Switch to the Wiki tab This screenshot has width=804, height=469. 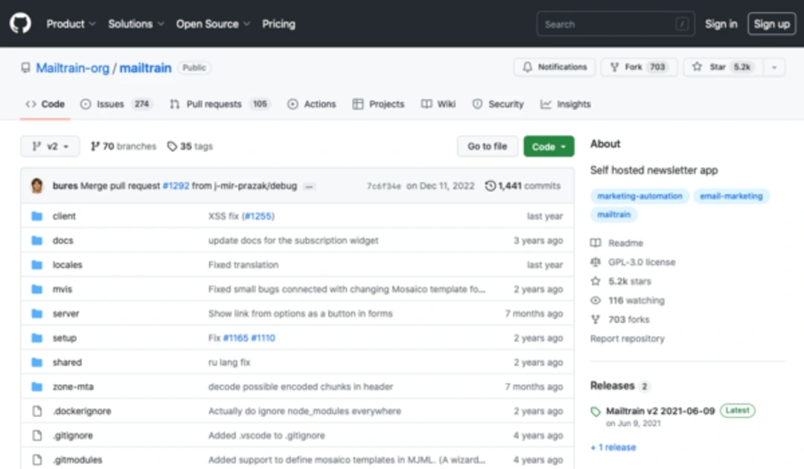438,104
